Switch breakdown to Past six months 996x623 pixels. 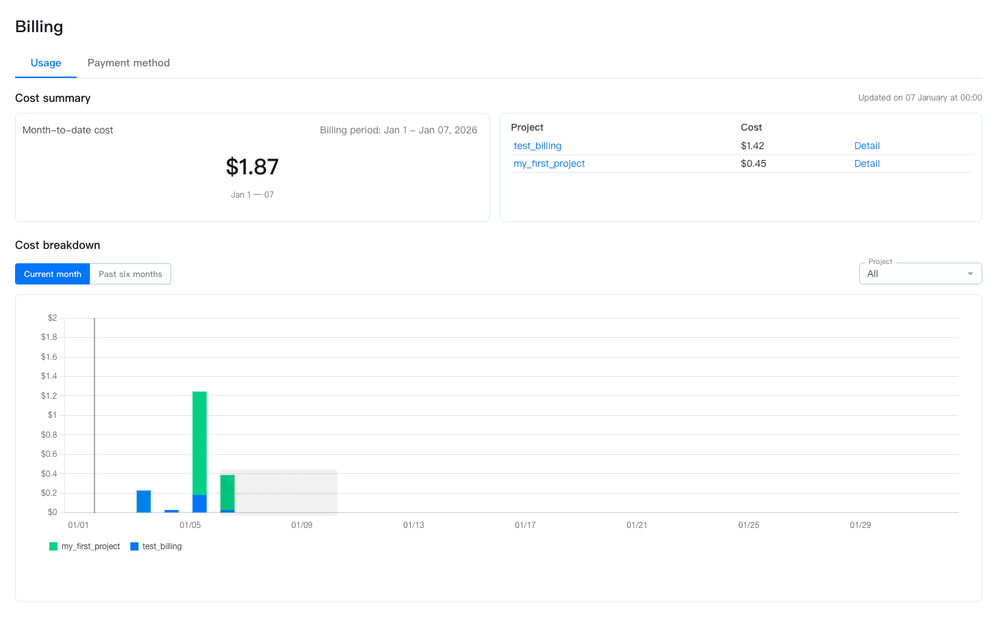click(130, 274)
